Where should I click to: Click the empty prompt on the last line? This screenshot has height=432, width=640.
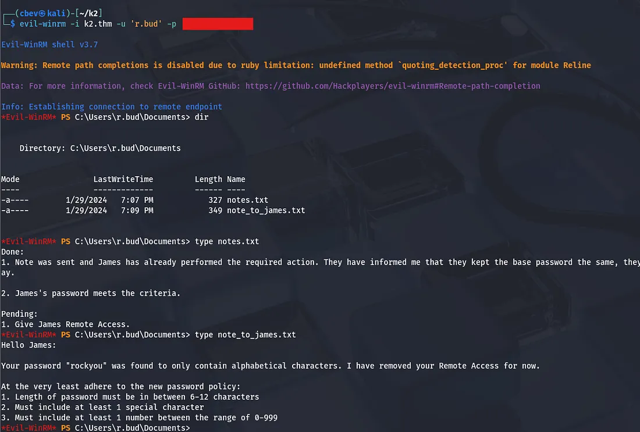pyautogui.click(x=193, y=428)
